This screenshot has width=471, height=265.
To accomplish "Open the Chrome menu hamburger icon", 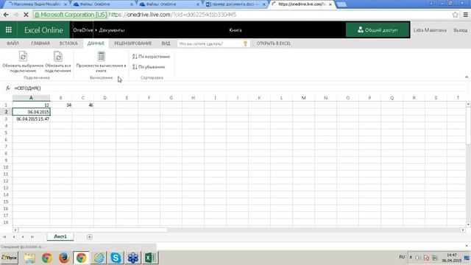I will 465,15.
